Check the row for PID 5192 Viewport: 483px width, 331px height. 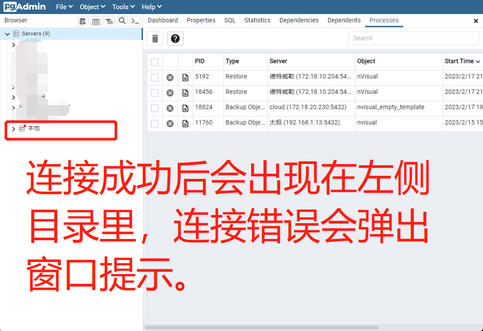155,77
